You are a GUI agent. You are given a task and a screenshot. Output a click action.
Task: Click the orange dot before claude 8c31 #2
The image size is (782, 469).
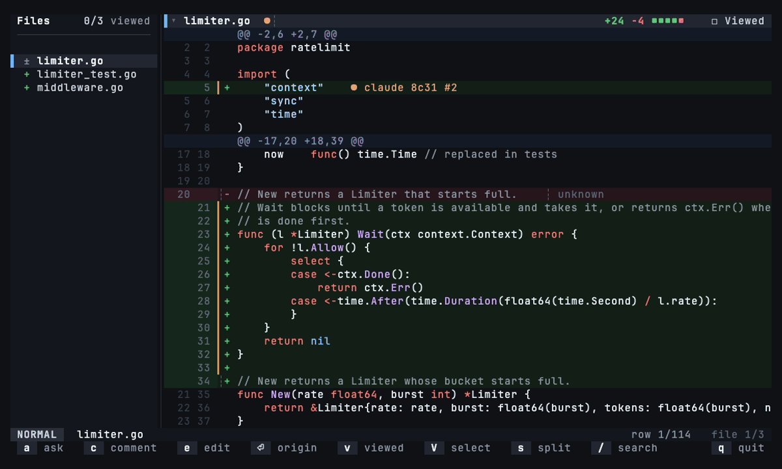click(x=354, y=87)
